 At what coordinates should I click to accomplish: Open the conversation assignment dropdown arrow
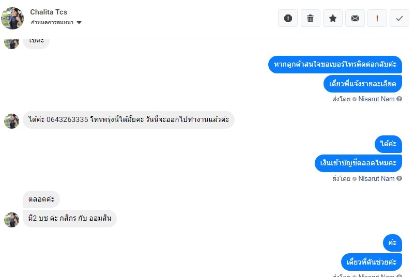coord(79,23)
